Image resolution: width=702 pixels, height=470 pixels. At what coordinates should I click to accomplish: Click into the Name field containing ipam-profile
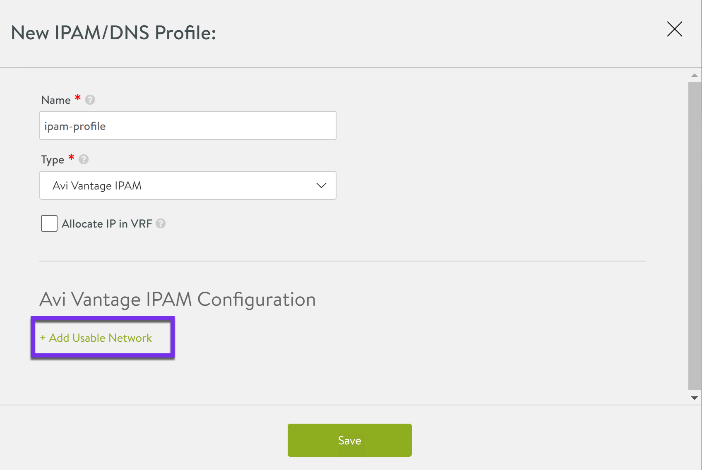[188, 126]
